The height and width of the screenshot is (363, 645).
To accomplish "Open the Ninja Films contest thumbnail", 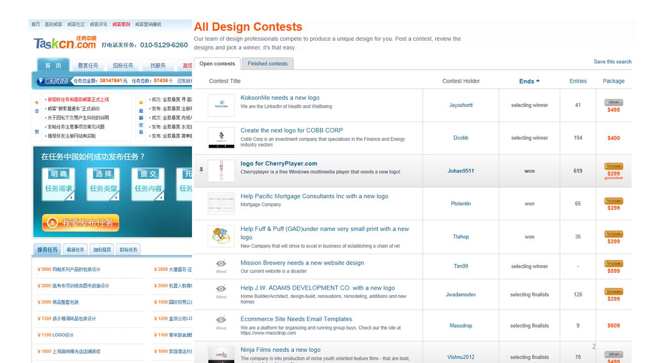I will [221, 354].
